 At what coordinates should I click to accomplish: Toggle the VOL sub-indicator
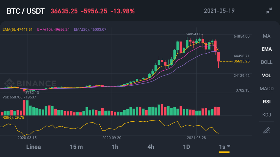pyautogui.click(x=267, y=76)
